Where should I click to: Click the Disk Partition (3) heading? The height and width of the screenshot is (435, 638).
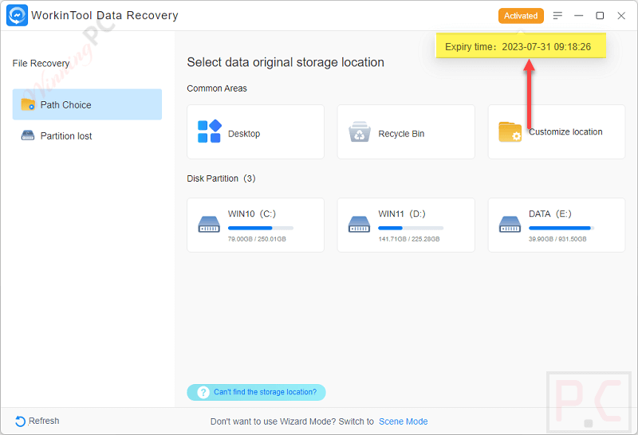point(221,178)
